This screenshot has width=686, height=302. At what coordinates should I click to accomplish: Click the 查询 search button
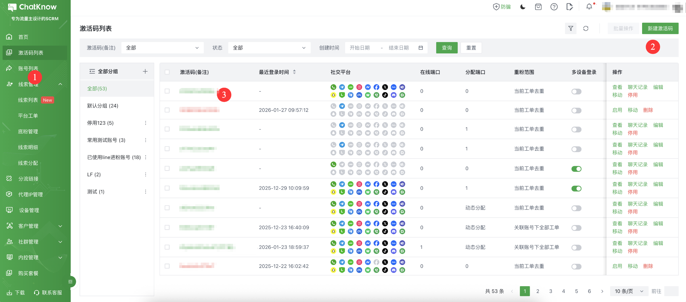447,48
